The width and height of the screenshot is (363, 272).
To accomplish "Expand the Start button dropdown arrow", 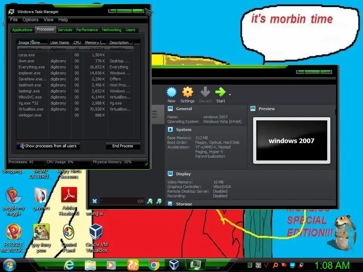I will pos(230,95).
